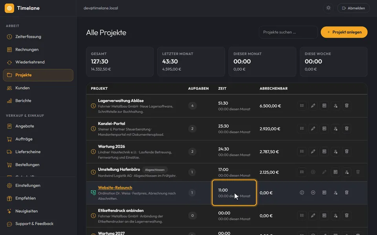Viewport: 377px width, 235px height.
Task: Open Bestellungen in the sidebar
Action: (x=38, y=165)
